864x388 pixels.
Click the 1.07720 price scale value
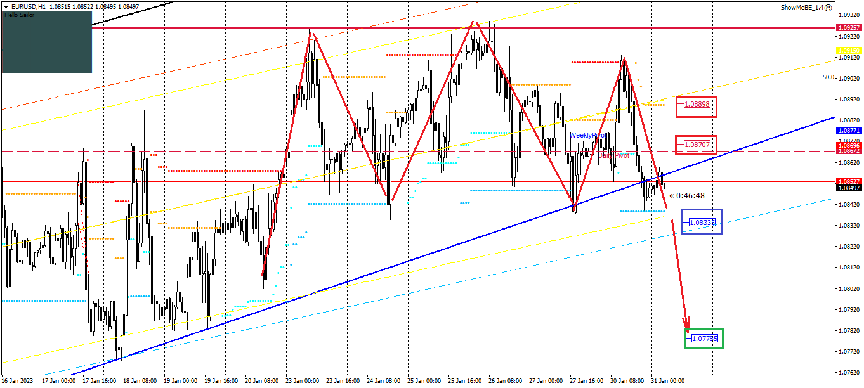coord(849,351)
